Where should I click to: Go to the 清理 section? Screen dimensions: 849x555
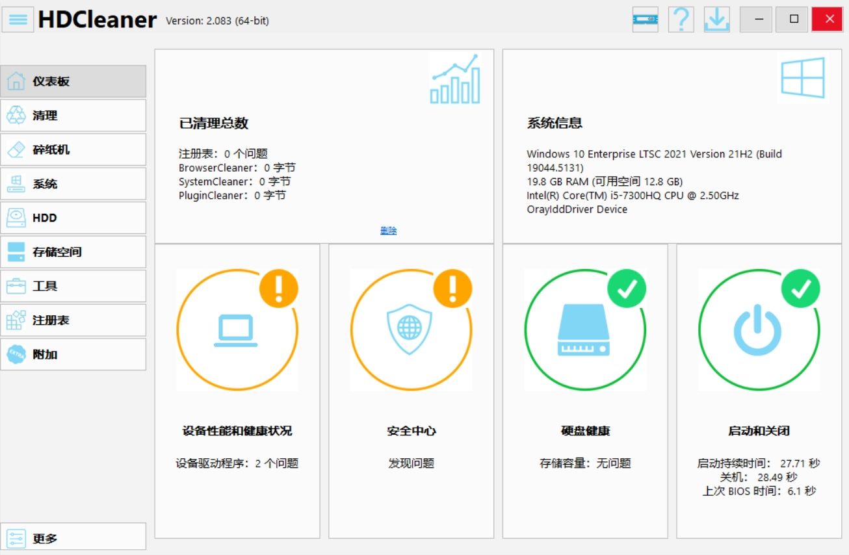pyautogui.click(x=73, y=116)
